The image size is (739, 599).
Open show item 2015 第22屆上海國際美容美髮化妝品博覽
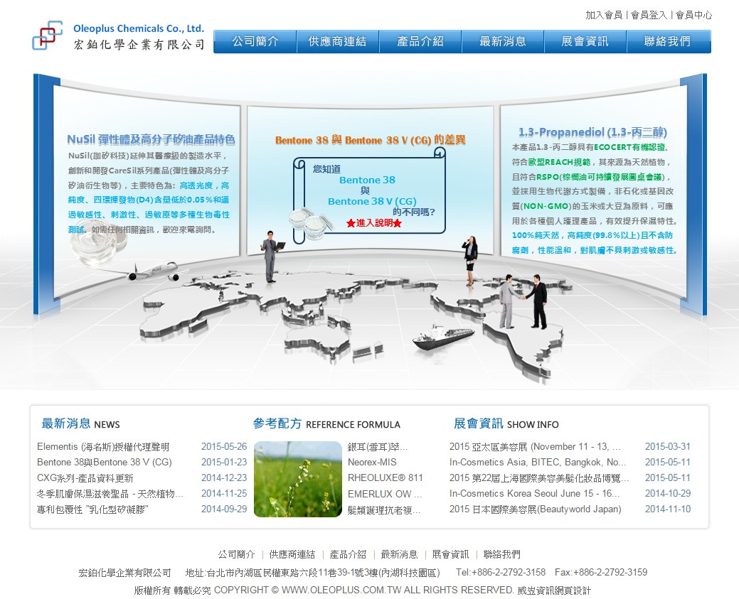[539, 478]
